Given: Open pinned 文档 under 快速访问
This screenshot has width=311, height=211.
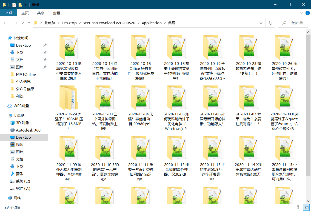Looking at the screenshot, I should click(x=20, y=60).
